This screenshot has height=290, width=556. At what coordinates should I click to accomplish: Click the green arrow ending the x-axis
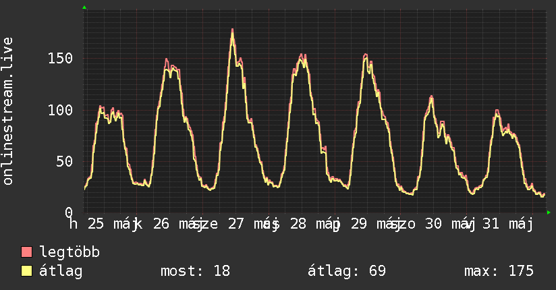point(549,212)
